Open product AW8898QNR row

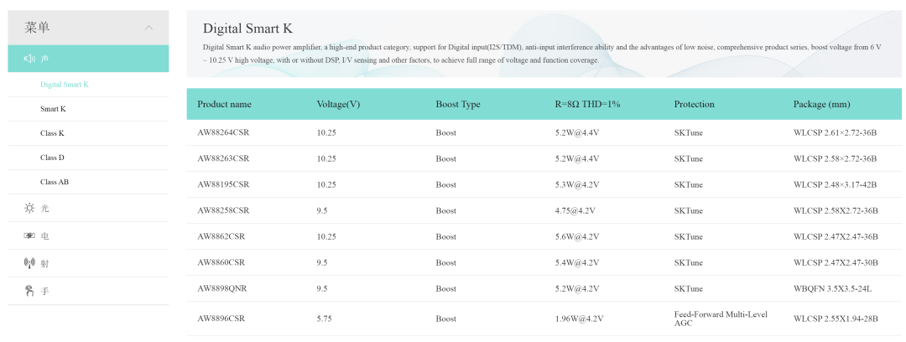point(544,288)
